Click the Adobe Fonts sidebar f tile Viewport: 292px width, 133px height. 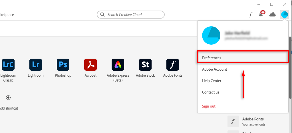[x=233, y=121]
